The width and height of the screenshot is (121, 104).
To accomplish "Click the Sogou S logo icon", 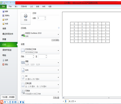I will click(2, 102).
